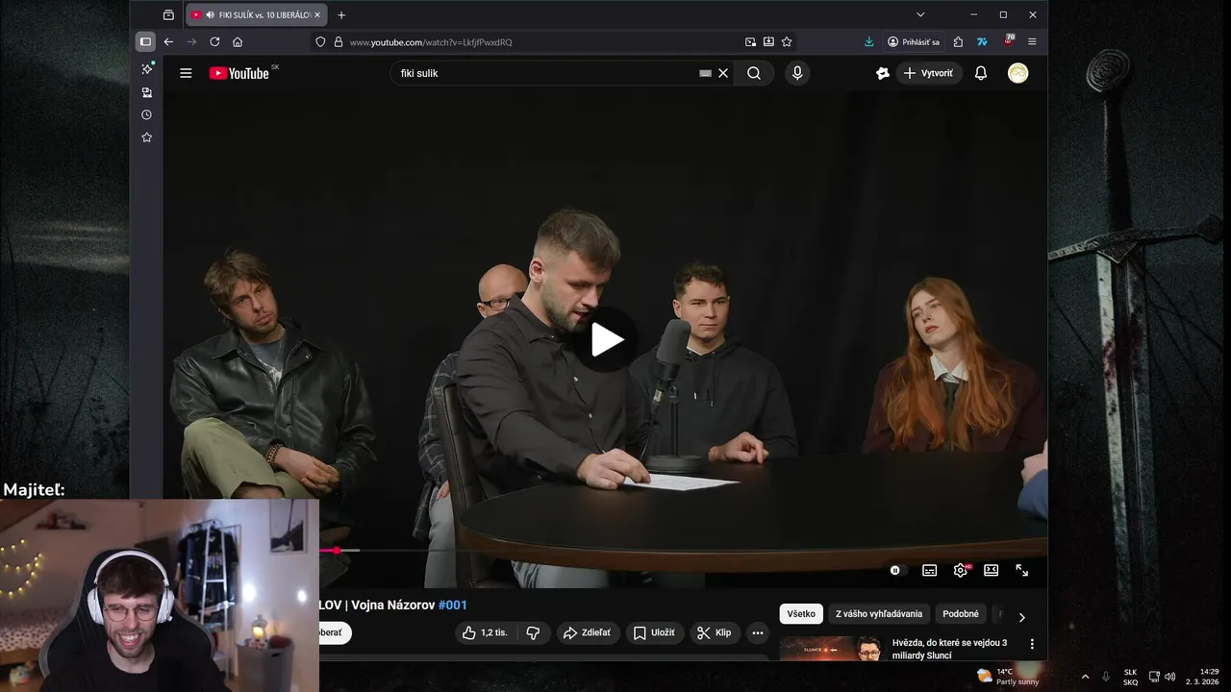List all tabs dropdown arrow
1231x692 pixels.
click(920, 14)
